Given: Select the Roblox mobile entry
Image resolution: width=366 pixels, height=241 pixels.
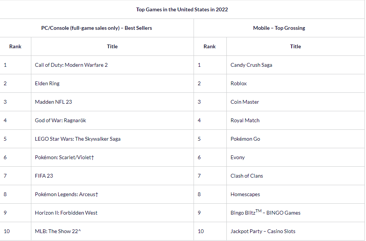Looking at the screenshot, I should 238,83.
